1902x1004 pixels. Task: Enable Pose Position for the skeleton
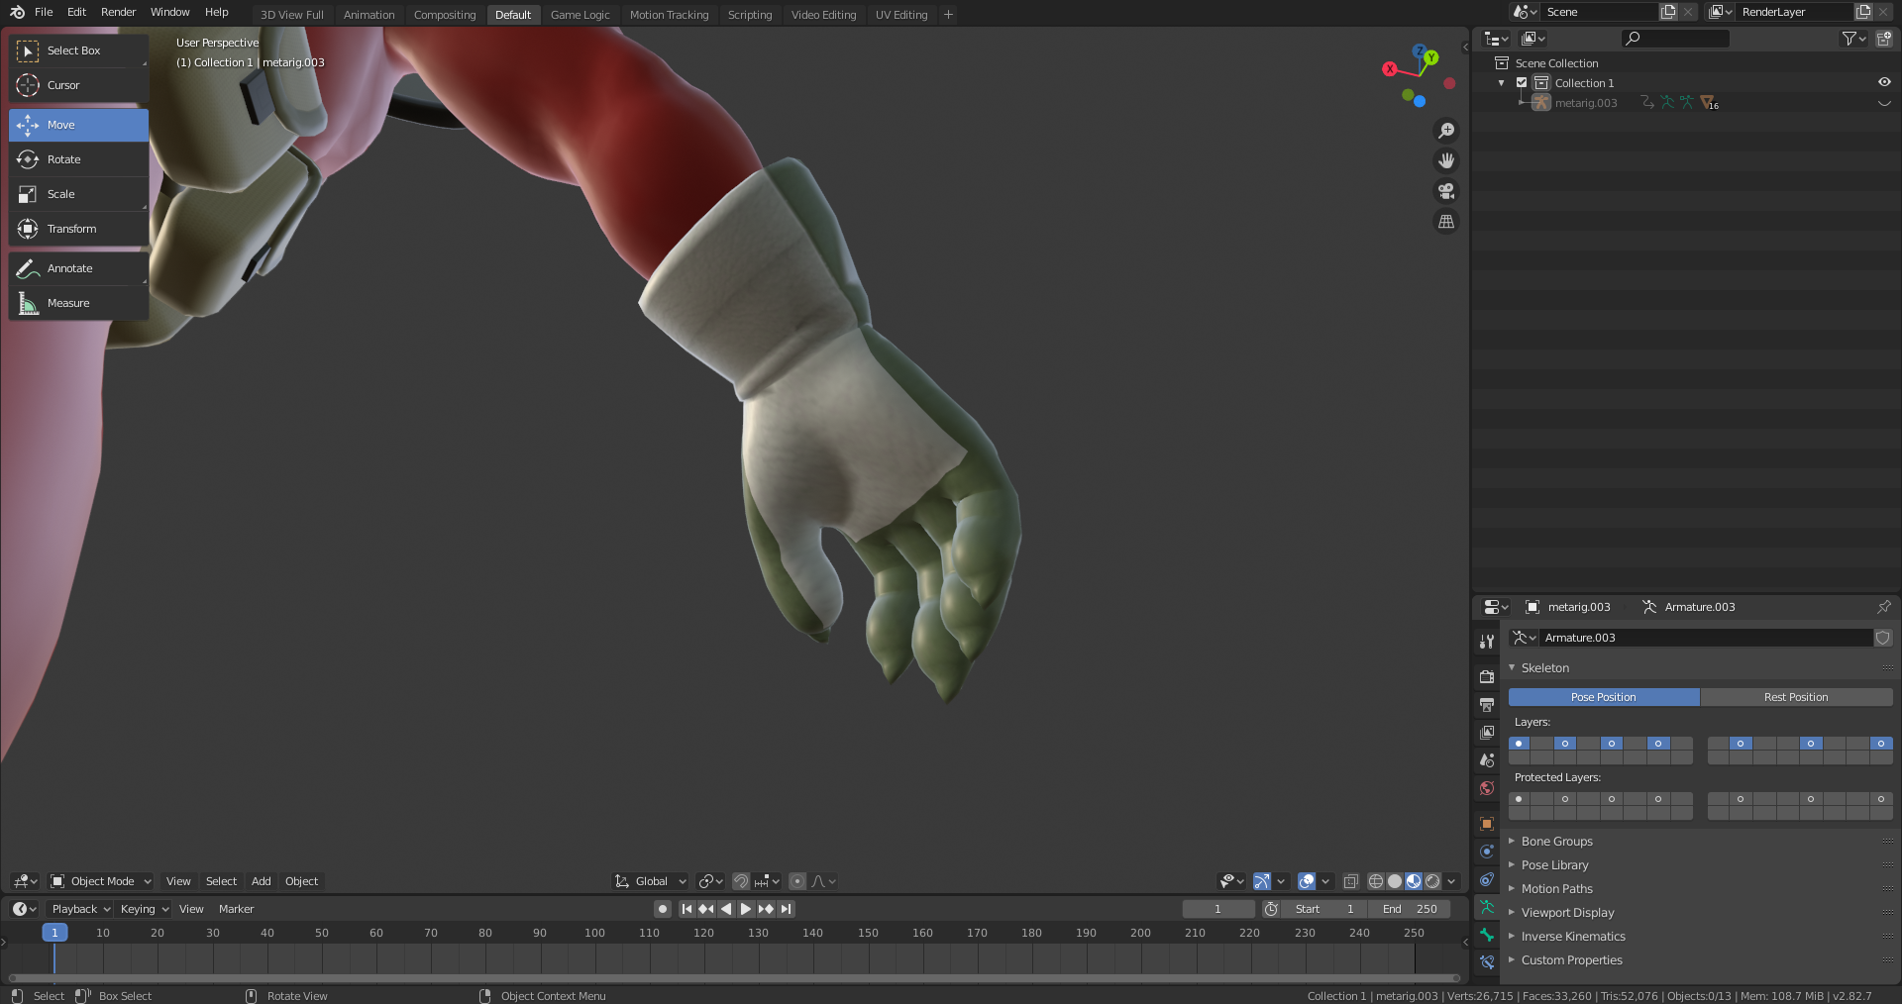[1604, 697]
